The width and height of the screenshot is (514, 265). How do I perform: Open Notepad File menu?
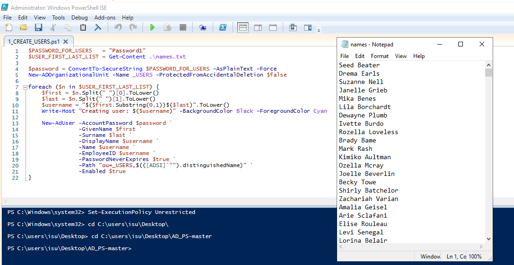pos(344,56)
